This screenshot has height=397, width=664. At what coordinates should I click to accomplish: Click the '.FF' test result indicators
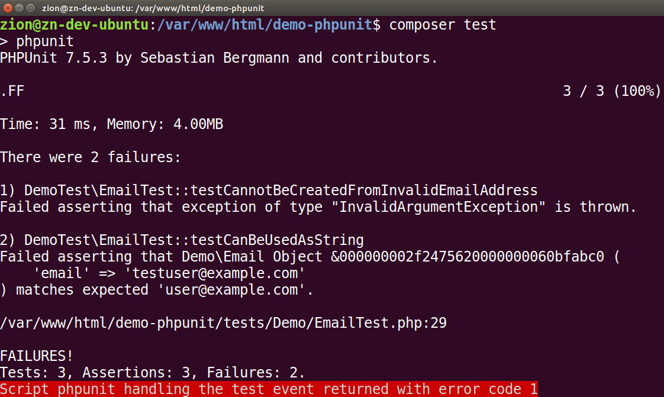(x=12, y=91)
